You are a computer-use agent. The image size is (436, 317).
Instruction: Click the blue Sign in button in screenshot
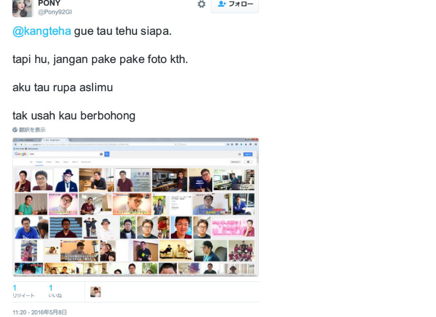[248, 154]
